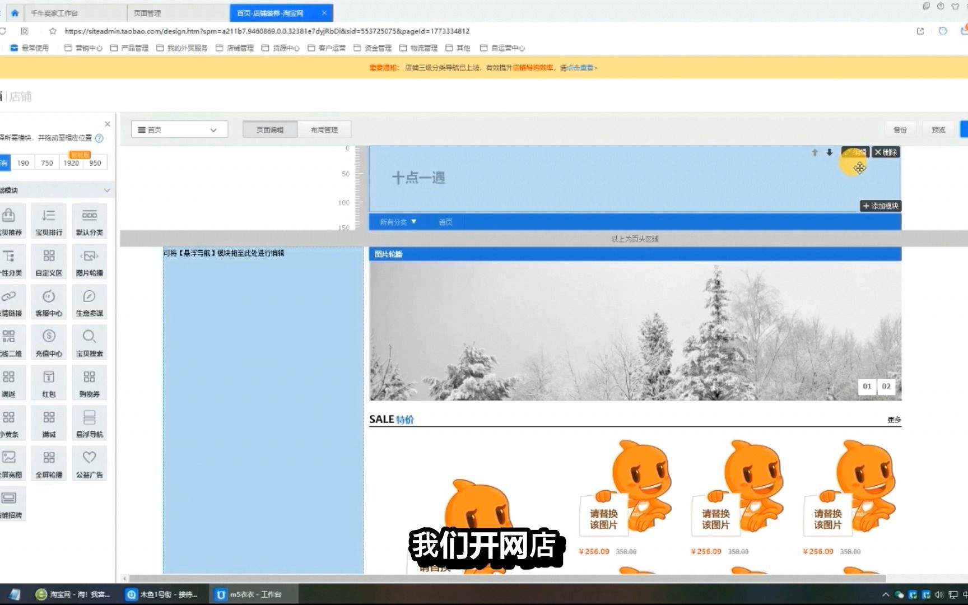Go to carousel slide 02
This screenshot has height=605, width=968.
click(886, 387)
